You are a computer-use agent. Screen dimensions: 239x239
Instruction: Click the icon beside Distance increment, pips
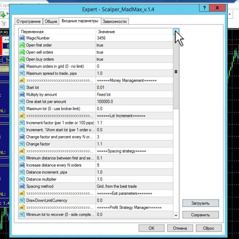22,172
